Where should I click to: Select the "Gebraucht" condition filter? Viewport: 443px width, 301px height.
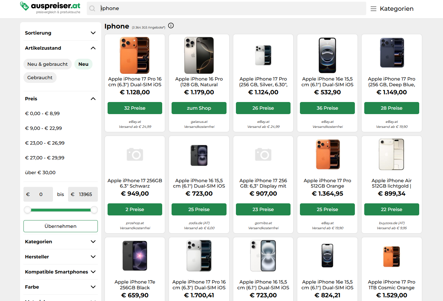tap(40, 78)
